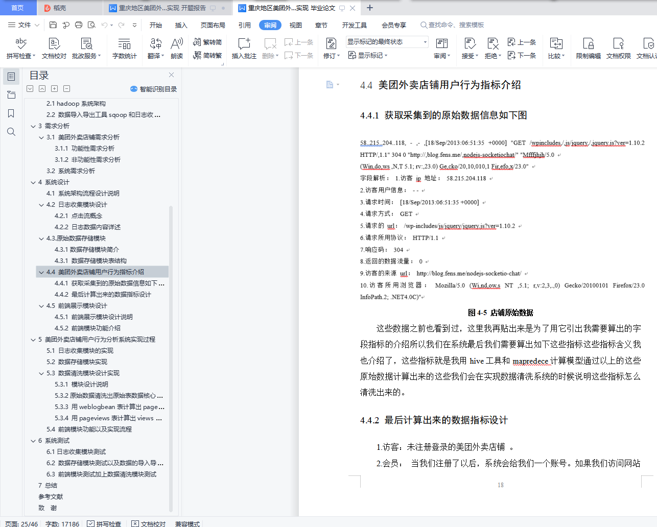Go to next revision beside 拒绝
The height and width of the screenshot is (527, 657).
tap(522, 55)
